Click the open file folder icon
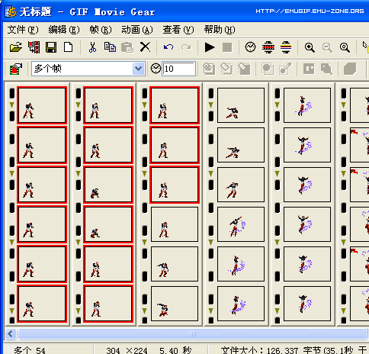The width and height of the screenshot is (369, 354). pyautogui.click(x=16, y=47)
